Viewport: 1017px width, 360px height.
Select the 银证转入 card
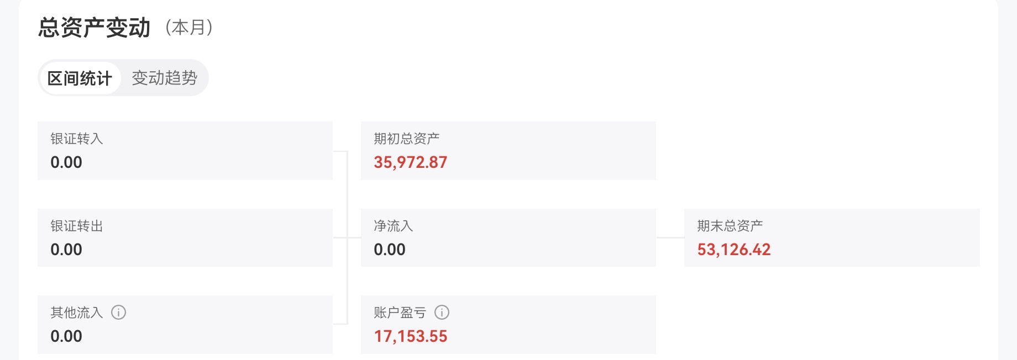point(185,151)
